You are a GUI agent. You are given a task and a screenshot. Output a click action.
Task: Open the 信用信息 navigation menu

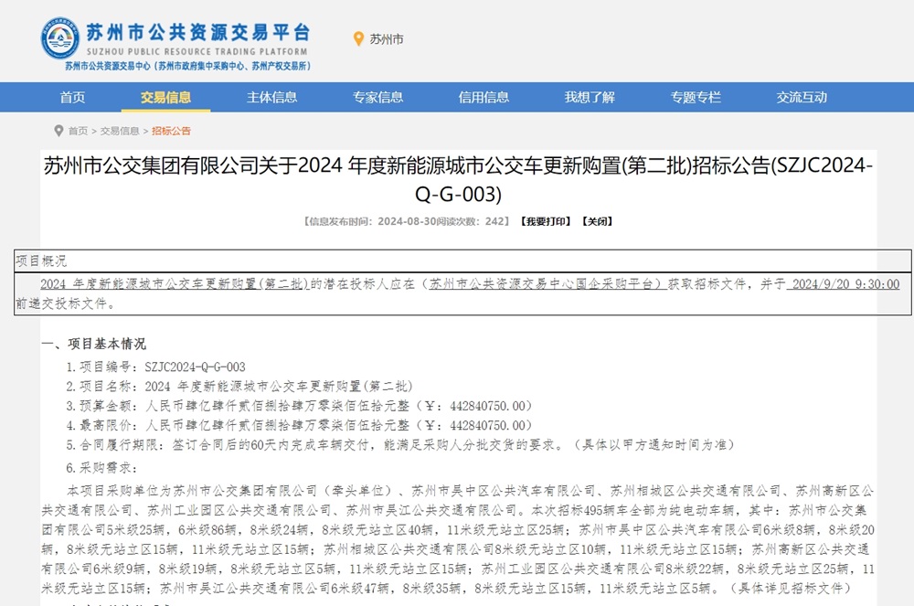click(x=484, y=98)
